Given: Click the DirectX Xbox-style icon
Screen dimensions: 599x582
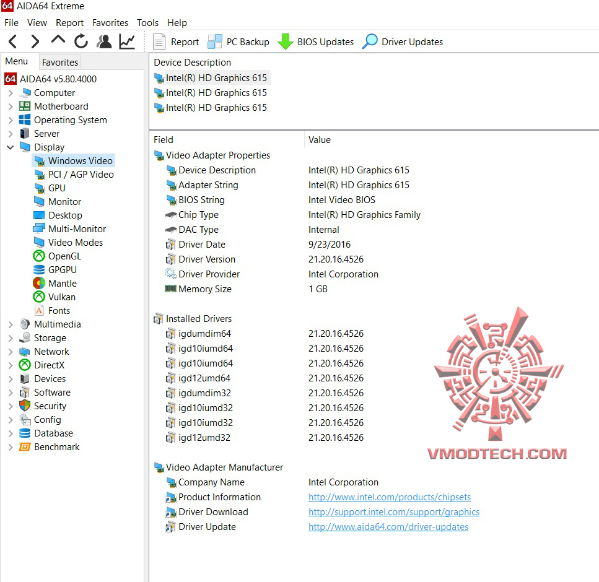Looking at the screenshot, I should click(x=25, y=365).
